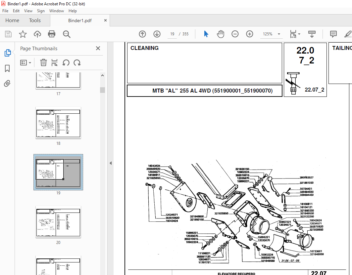Open the Find text search tool
The height and width of the screenshot is (275, 352).
point(67,34)
